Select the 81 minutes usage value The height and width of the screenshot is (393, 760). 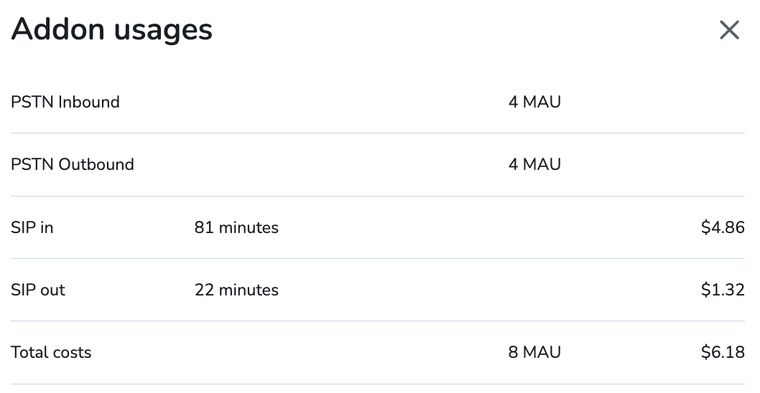point(236,228)
